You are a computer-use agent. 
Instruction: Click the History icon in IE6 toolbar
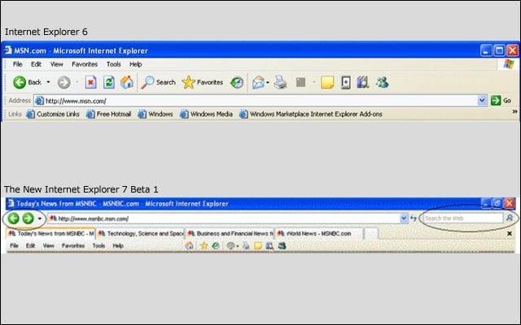(237, 82)
